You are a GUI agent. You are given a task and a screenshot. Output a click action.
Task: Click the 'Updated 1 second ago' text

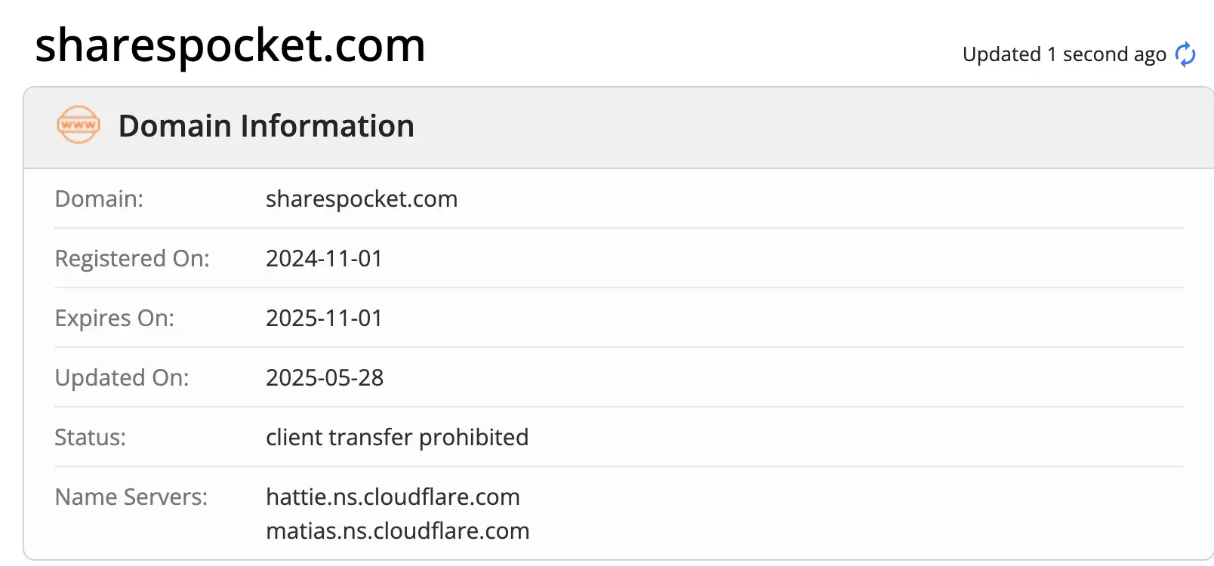coord(1064,54)
